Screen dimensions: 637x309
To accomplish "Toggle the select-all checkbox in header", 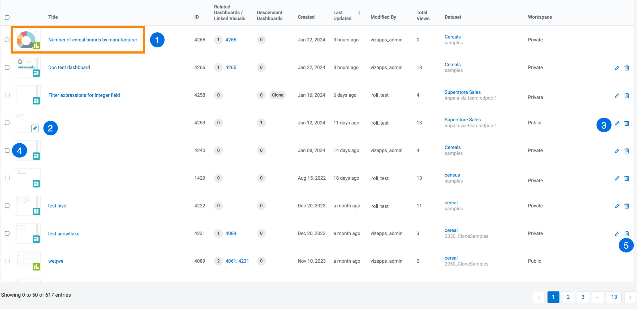I will [7, 17].
